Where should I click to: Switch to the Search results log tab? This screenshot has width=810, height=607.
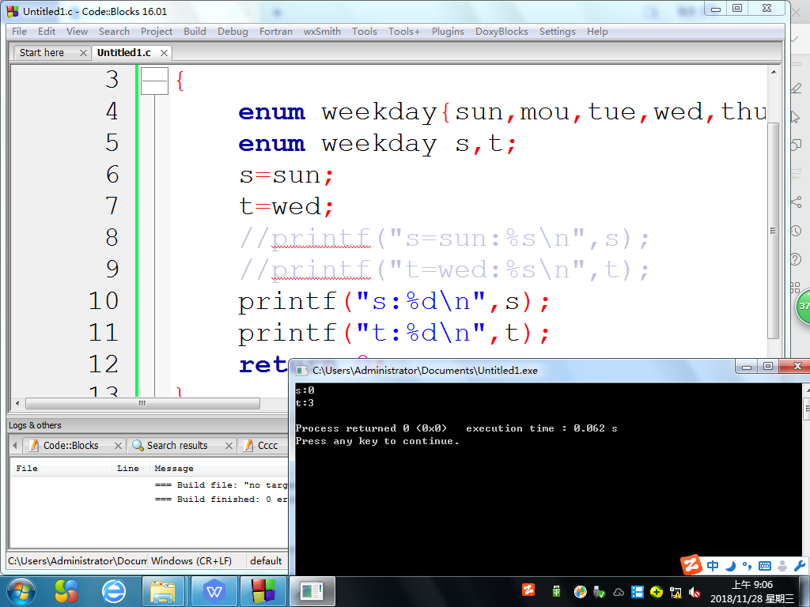pos(177,446)
